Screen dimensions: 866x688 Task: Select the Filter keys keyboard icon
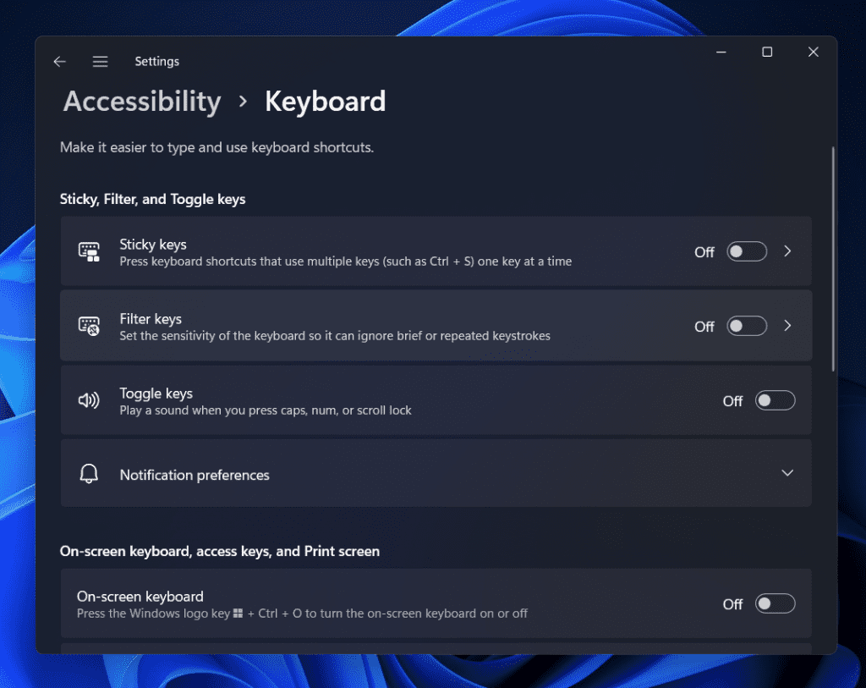pos(89,326)
